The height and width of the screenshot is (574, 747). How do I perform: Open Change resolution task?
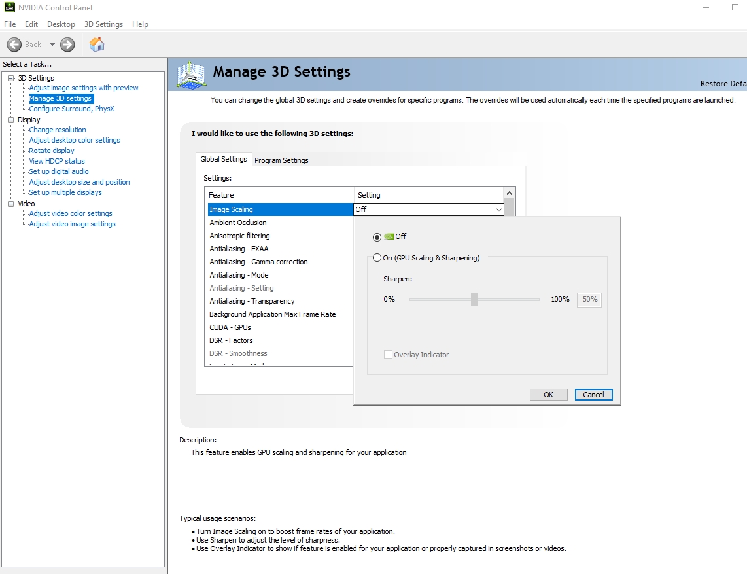point(57,130)
